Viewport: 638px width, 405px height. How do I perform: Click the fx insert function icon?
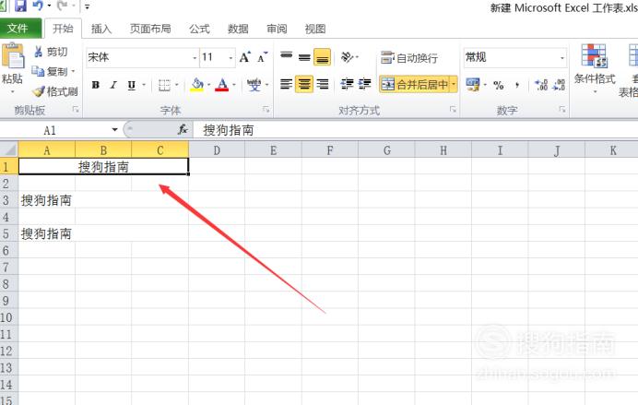coord(183,130)
